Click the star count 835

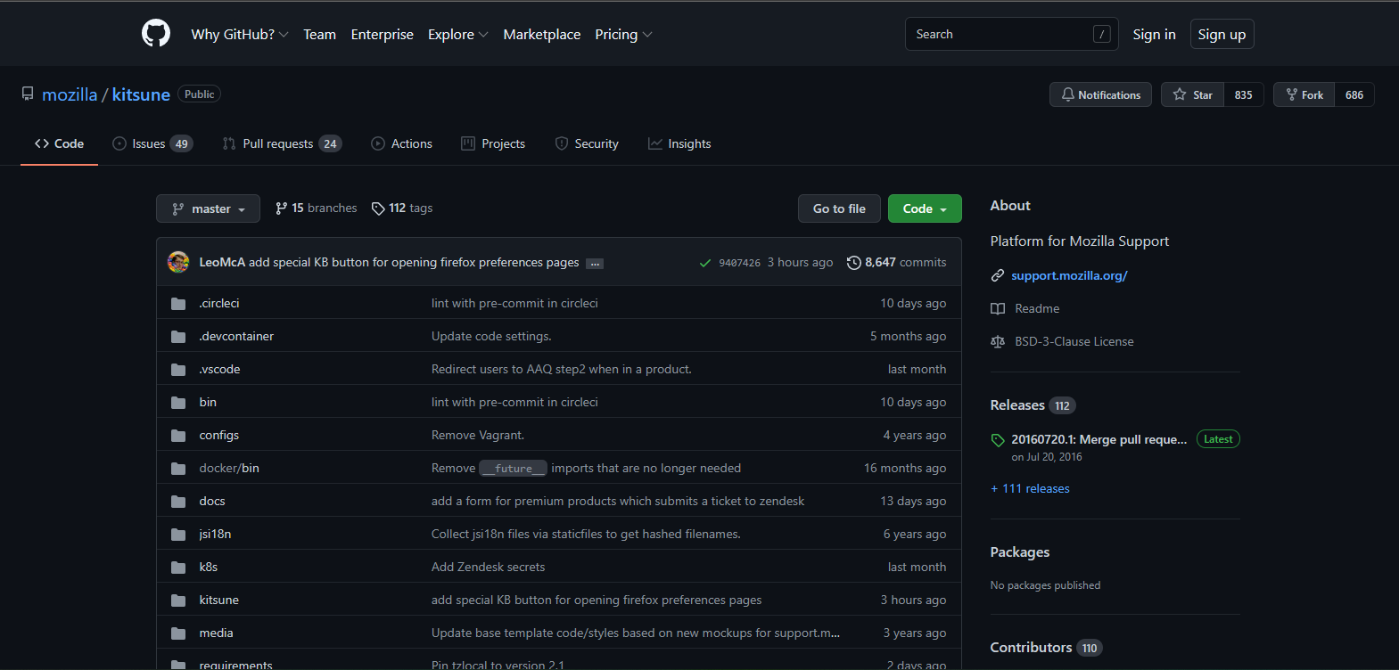[x=1244, y=94]
